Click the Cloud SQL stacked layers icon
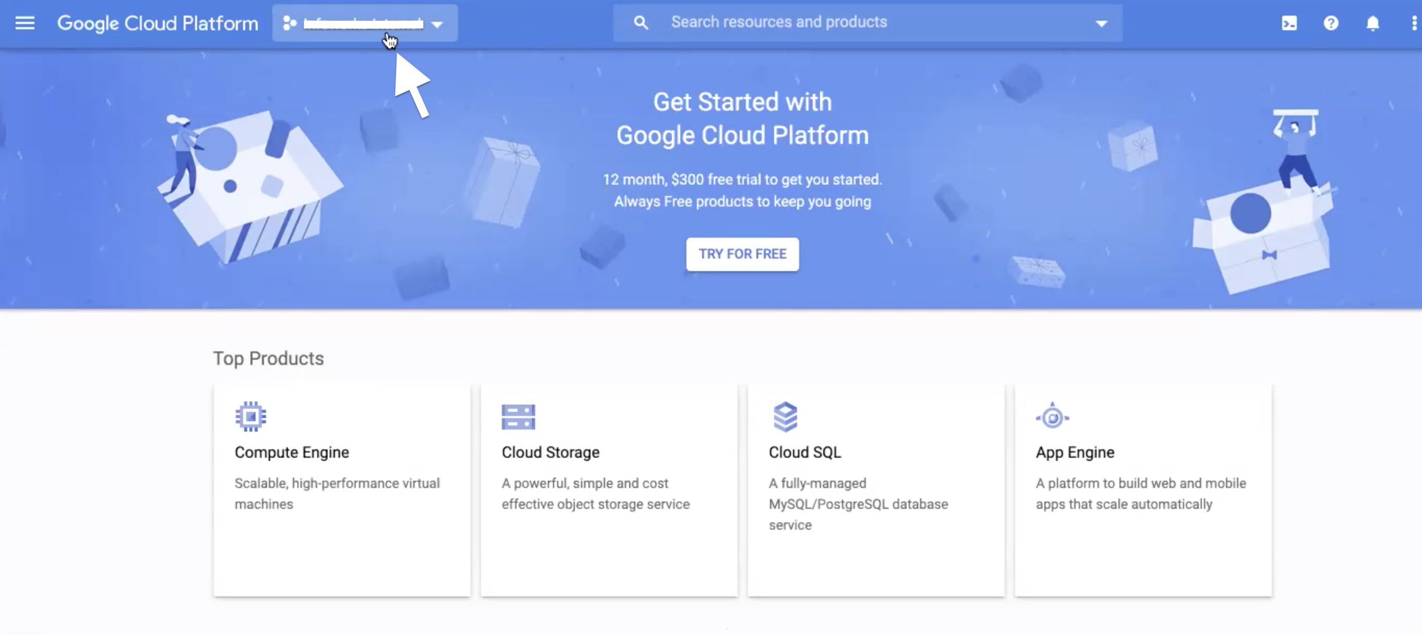 (x=786, y=417)
